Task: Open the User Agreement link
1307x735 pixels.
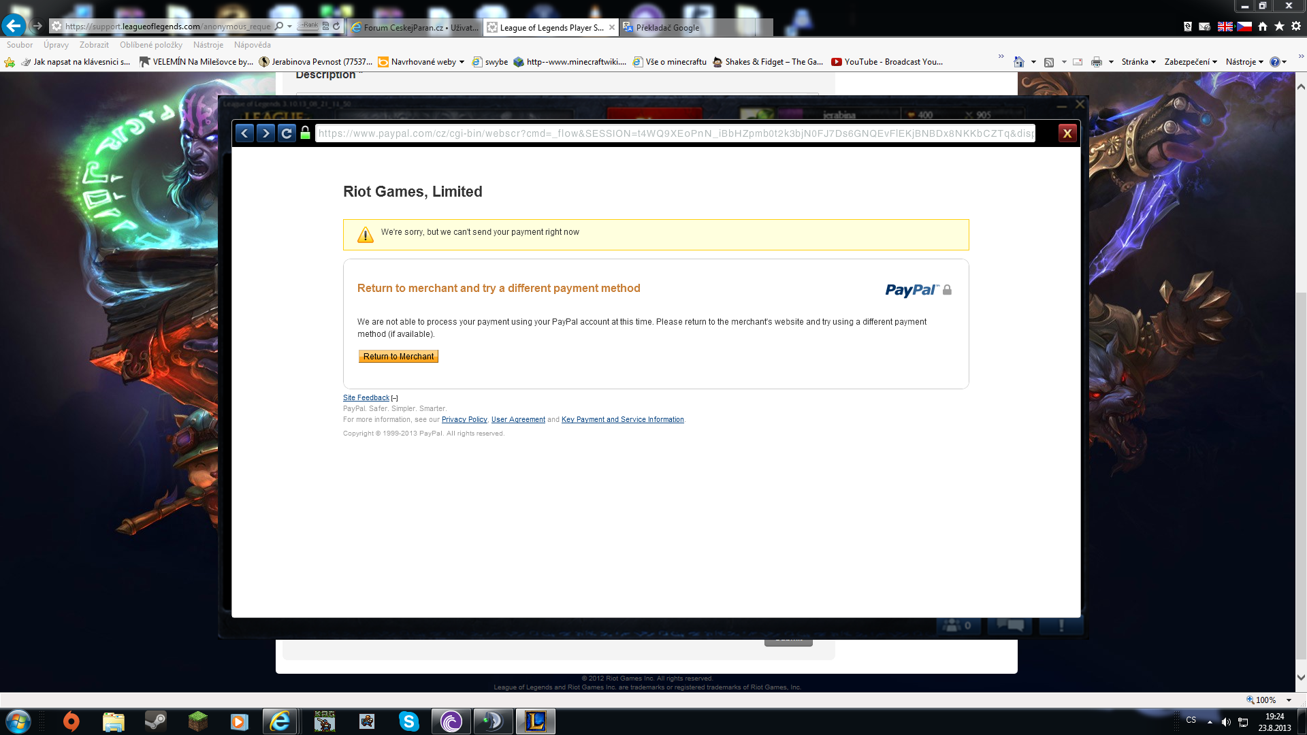Action: [x=518, y=420]
